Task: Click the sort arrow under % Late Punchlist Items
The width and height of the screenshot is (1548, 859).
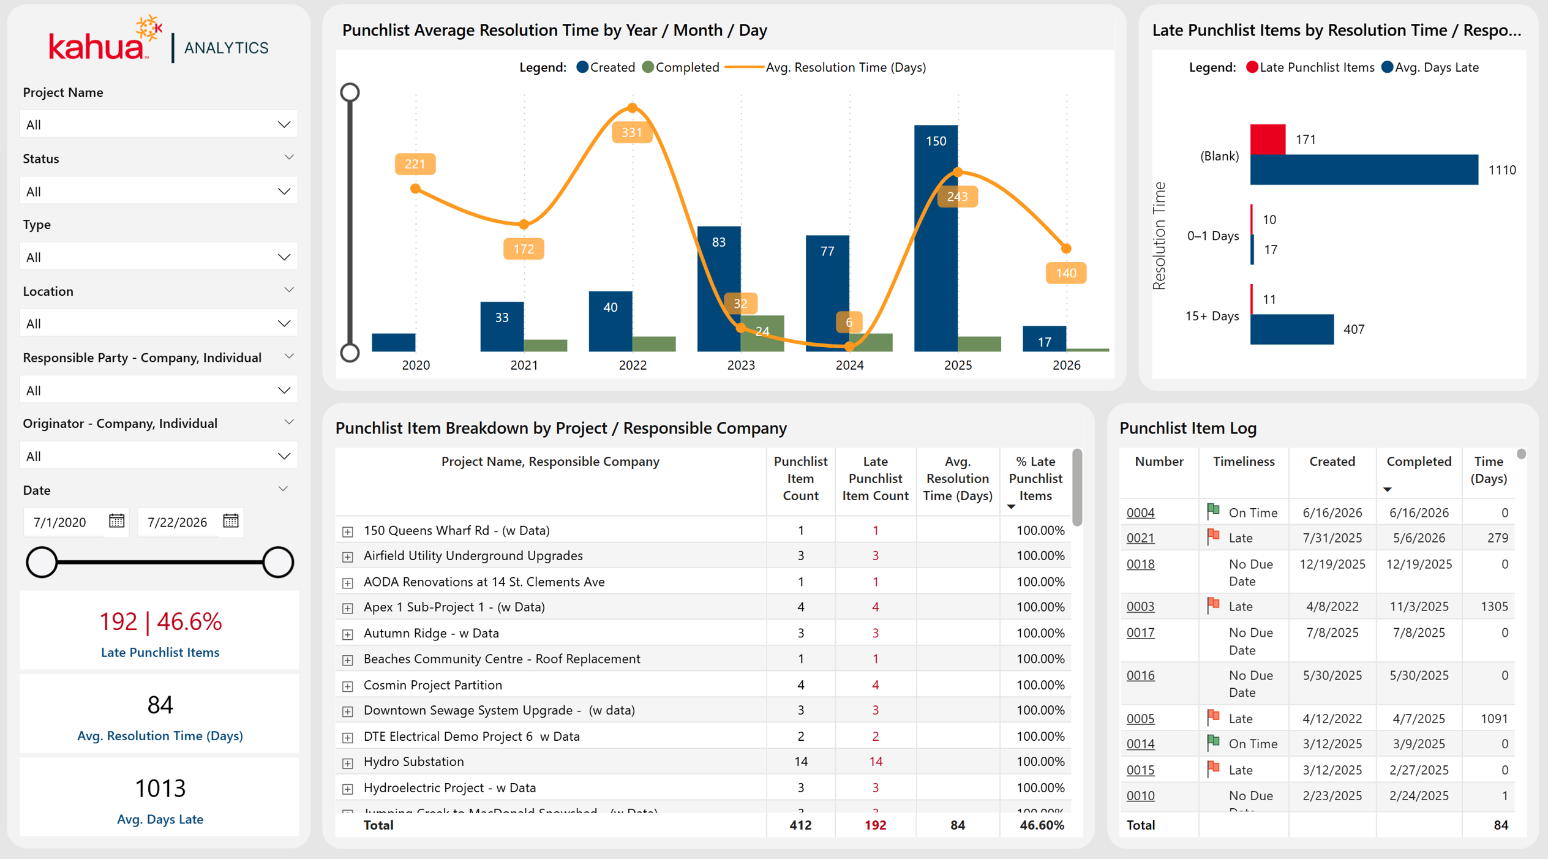Action: 1011,507
